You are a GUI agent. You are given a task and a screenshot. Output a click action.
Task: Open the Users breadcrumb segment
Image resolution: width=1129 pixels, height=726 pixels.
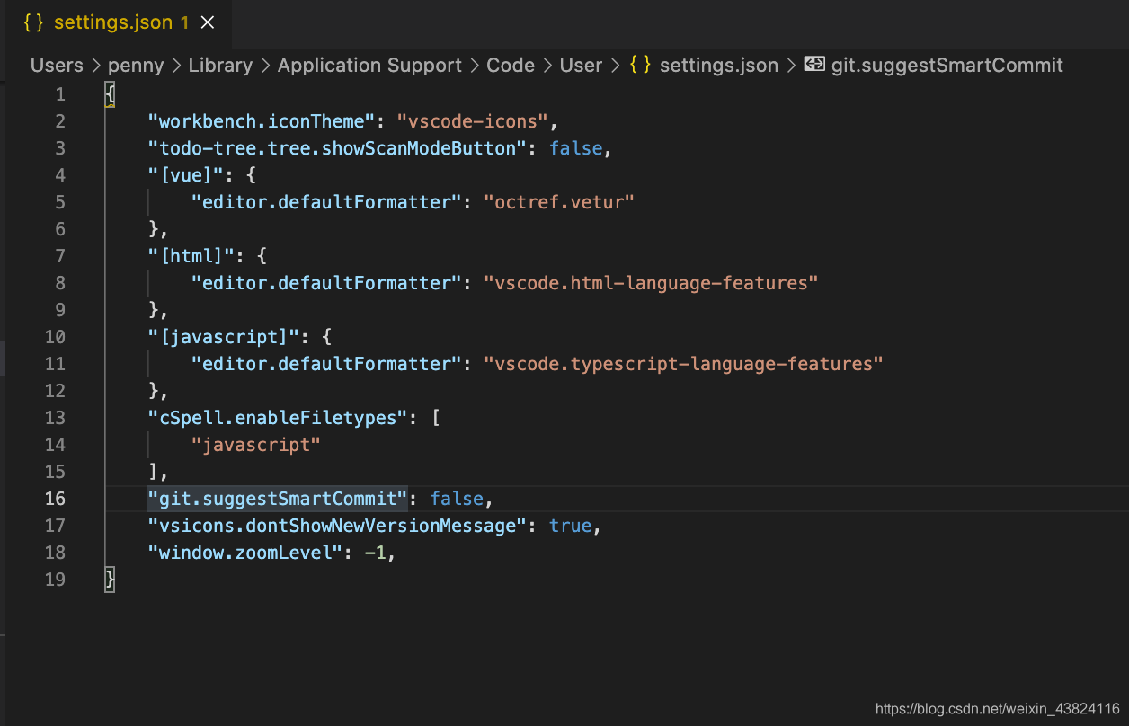pyautogui.click(x=57, y=66)
